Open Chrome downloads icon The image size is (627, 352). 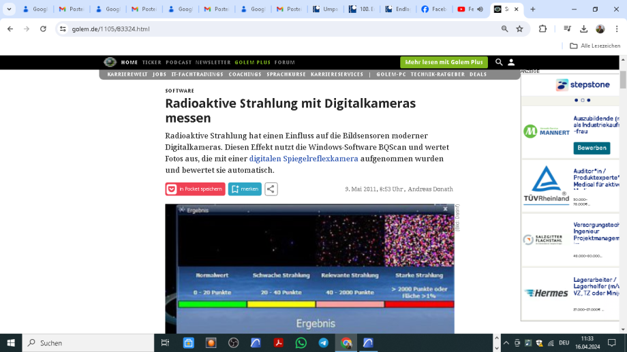point(583,29)
